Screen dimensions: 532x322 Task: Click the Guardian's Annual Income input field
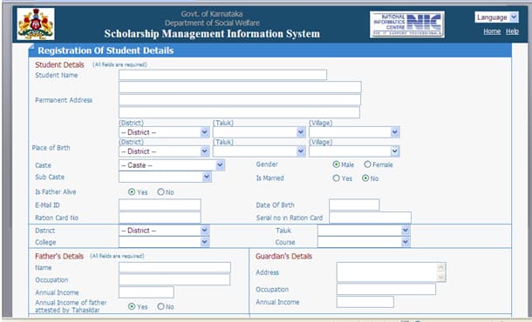pos(365,302)
